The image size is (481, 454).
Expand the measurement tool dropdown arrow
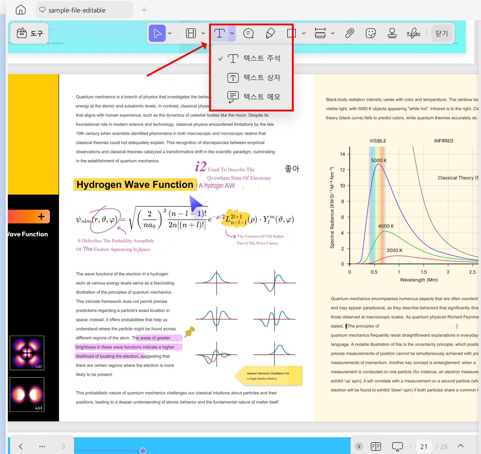333,33
